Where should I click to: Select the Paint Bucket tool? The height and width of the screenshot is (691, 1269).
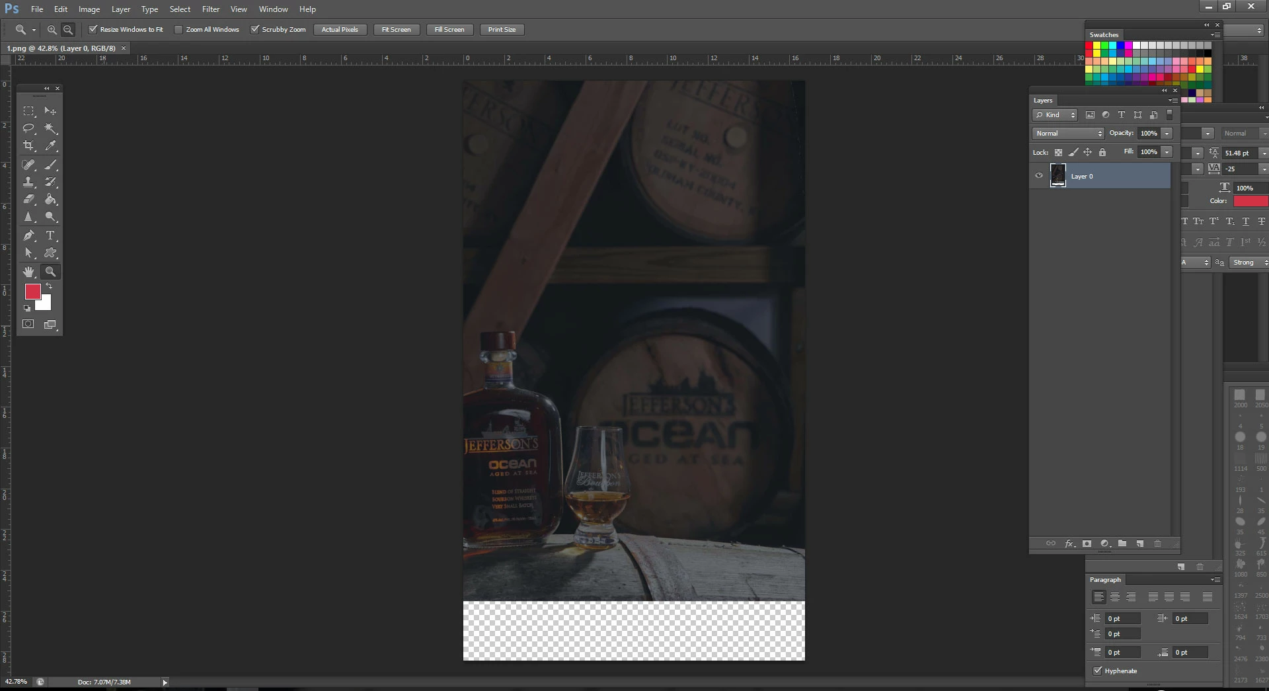tap(50, 199)
